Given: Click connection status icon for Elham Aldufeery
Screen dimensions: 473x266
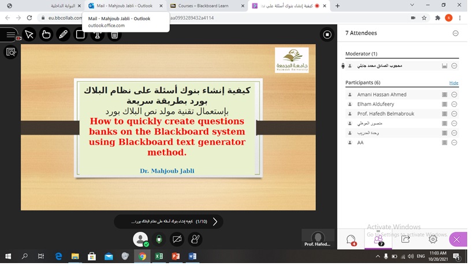Looking at the screenshot, I should pos(444,104).
